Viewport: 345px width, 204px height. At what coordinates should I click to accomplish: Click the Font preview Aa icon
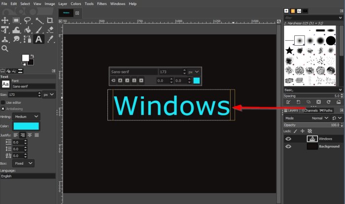pyautogui.click(x=5, y=84)
